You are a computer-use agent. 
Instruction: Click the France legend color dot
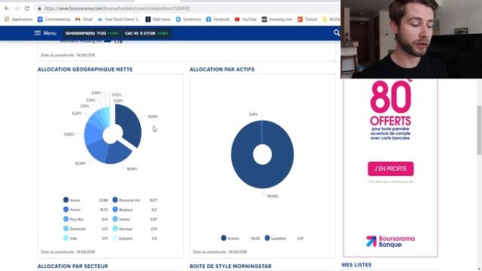(66, 209)
